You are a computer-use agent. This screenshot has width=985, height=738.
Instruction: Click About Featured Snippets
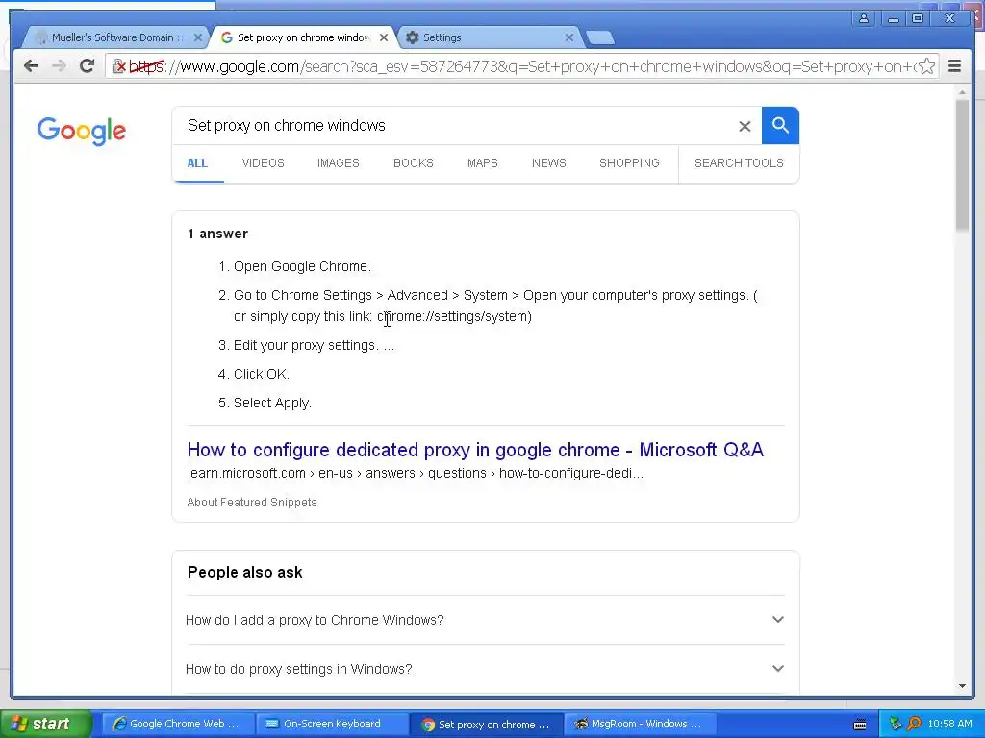252,502
